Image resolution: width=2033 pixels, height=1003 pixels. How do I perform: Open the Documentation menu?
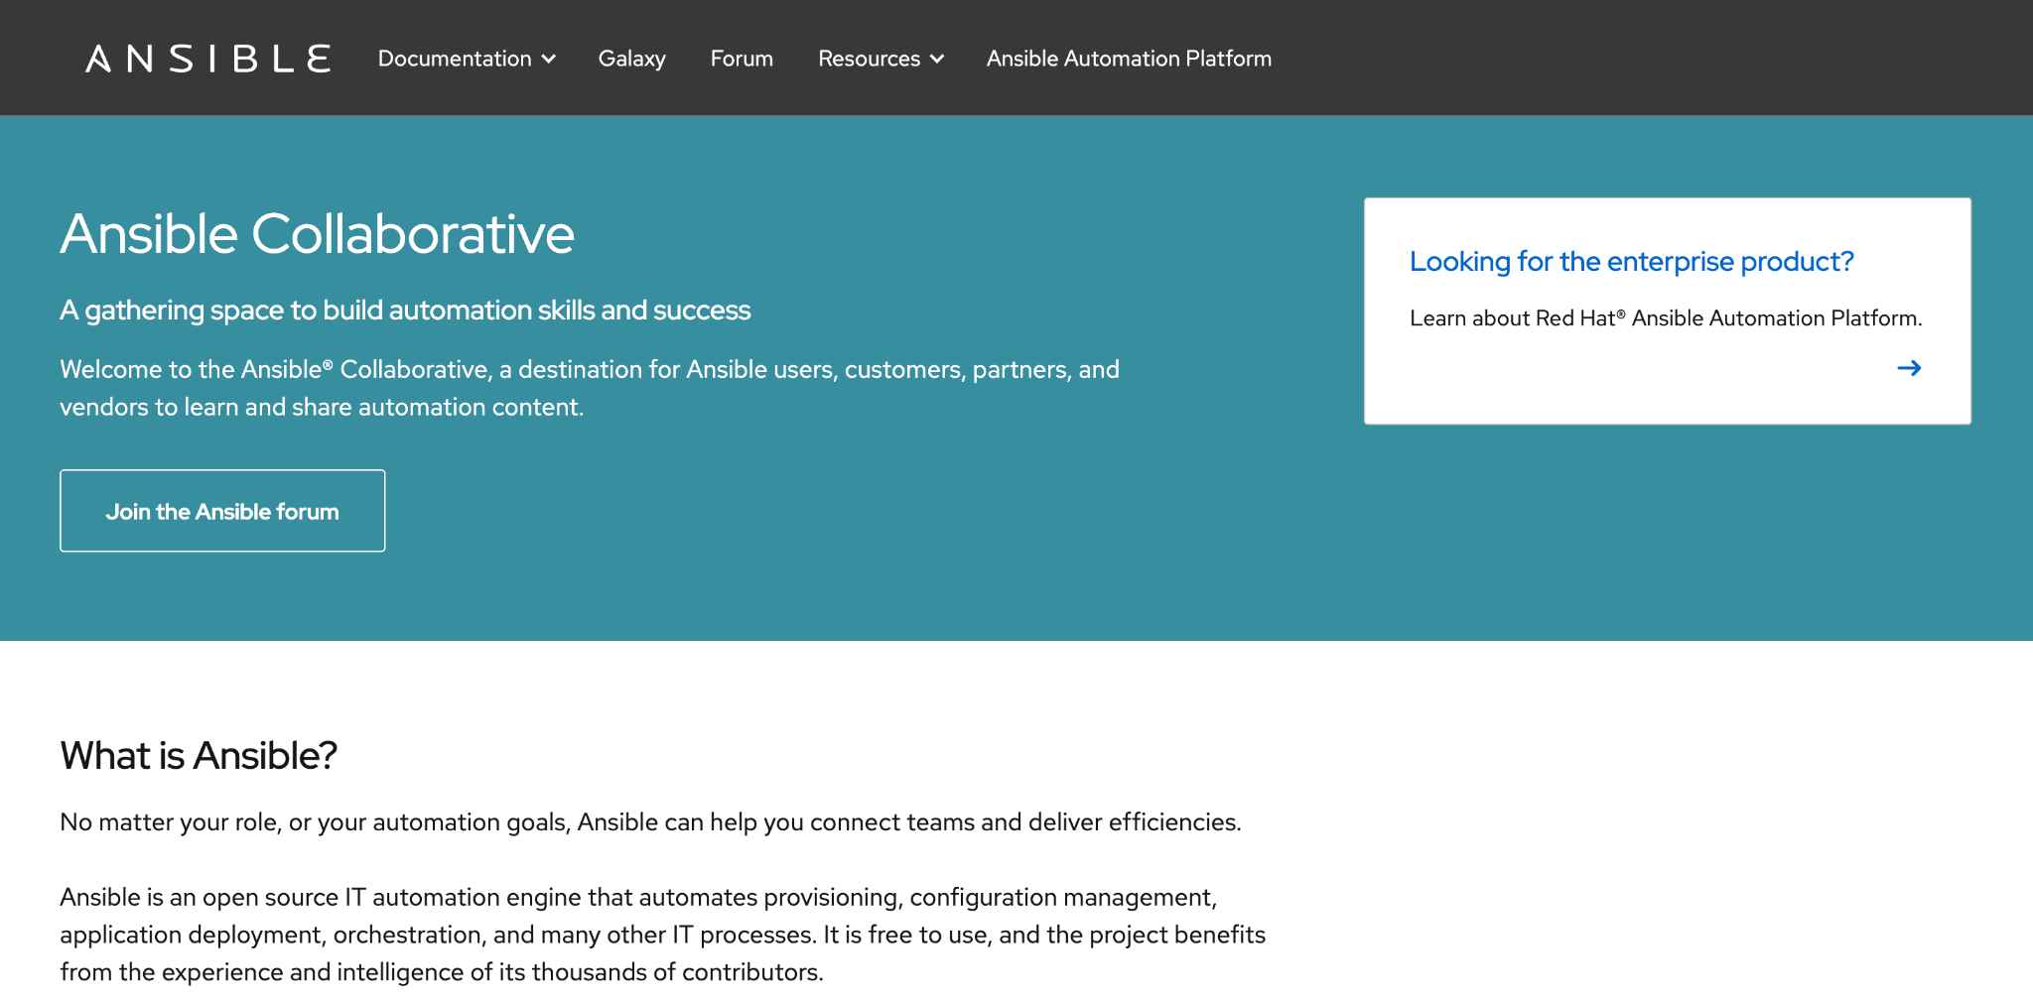point(467,59)
